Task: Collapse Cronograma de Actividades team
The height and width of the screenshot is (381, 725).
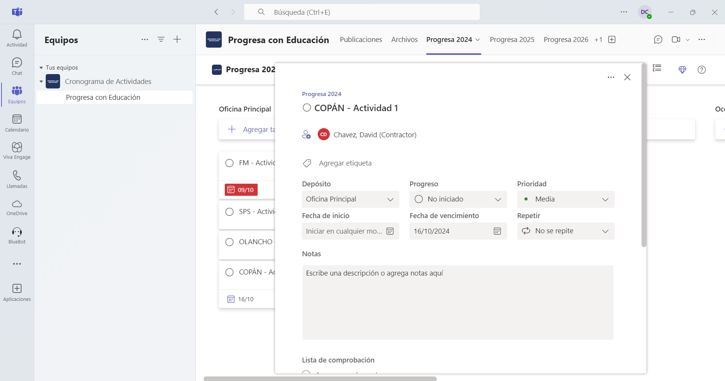Action: click(x=41, y=82)
